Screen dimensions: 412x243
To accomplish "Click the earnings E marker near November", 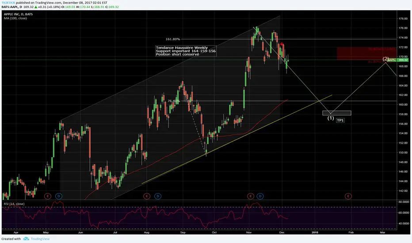I will point(250,196).
